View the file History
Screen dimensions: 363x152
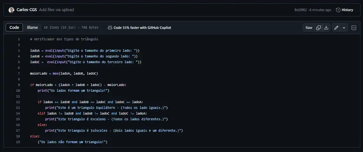(x=345, y=10)
